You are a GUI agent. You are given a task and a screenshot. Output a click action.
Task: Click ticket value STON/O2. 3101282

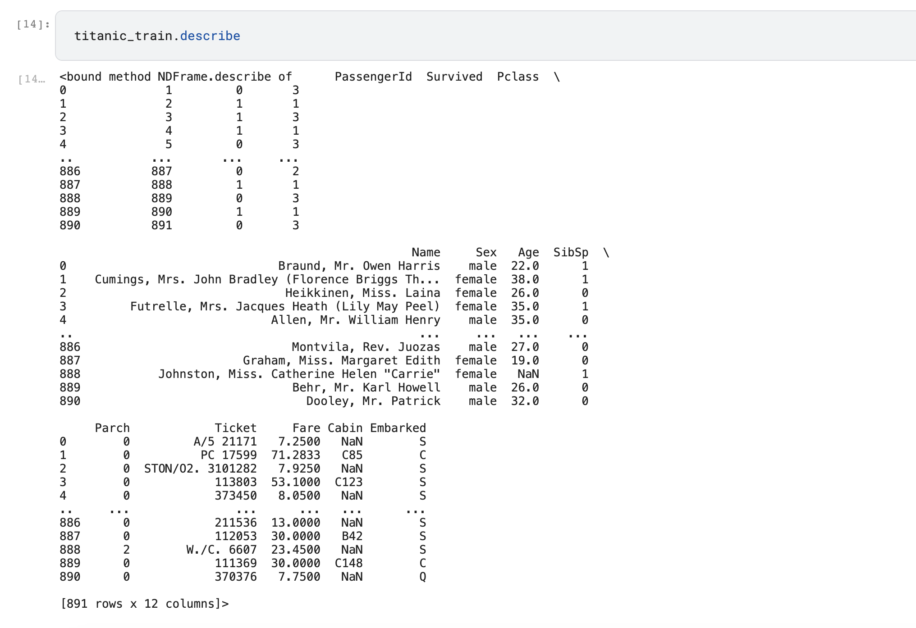click(x=200, y=469)
